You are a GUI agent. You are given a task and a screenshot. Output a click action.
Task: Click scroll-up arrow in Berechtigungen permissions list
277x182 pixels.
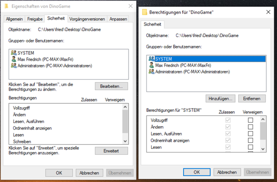263,119
